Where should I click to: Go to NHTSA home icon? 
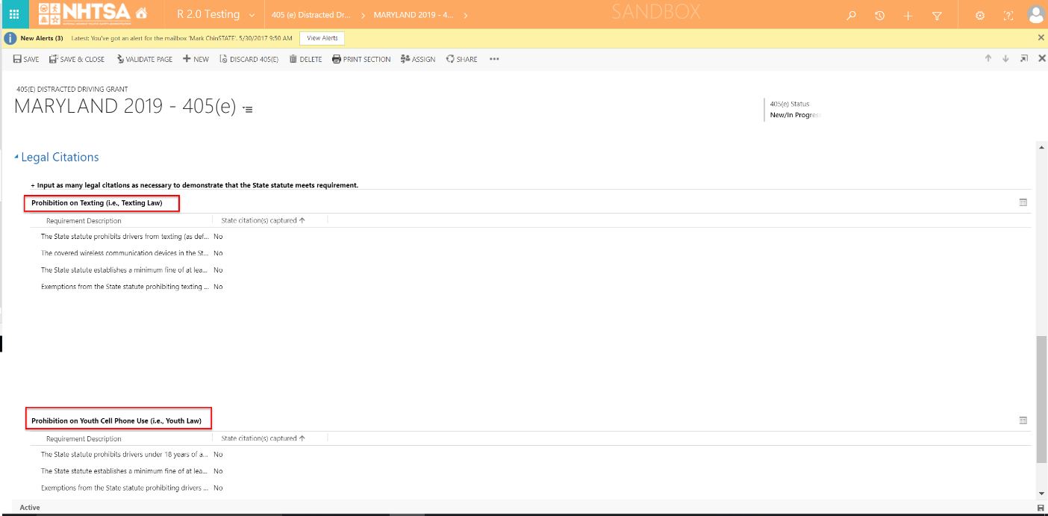141,14
